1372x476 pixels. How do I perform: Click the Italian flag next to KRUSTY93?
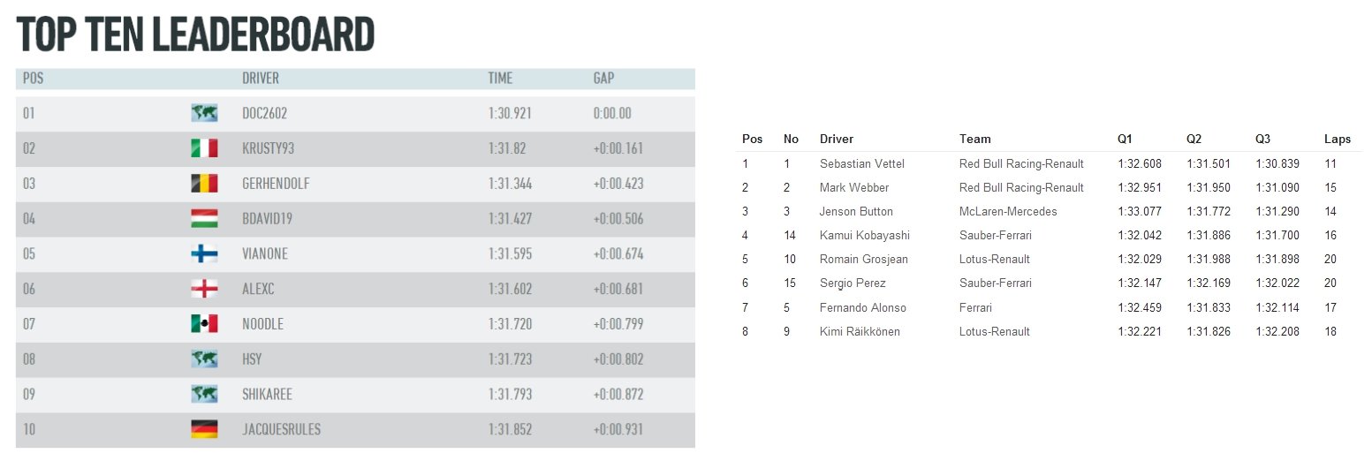[x=204, y=148]
